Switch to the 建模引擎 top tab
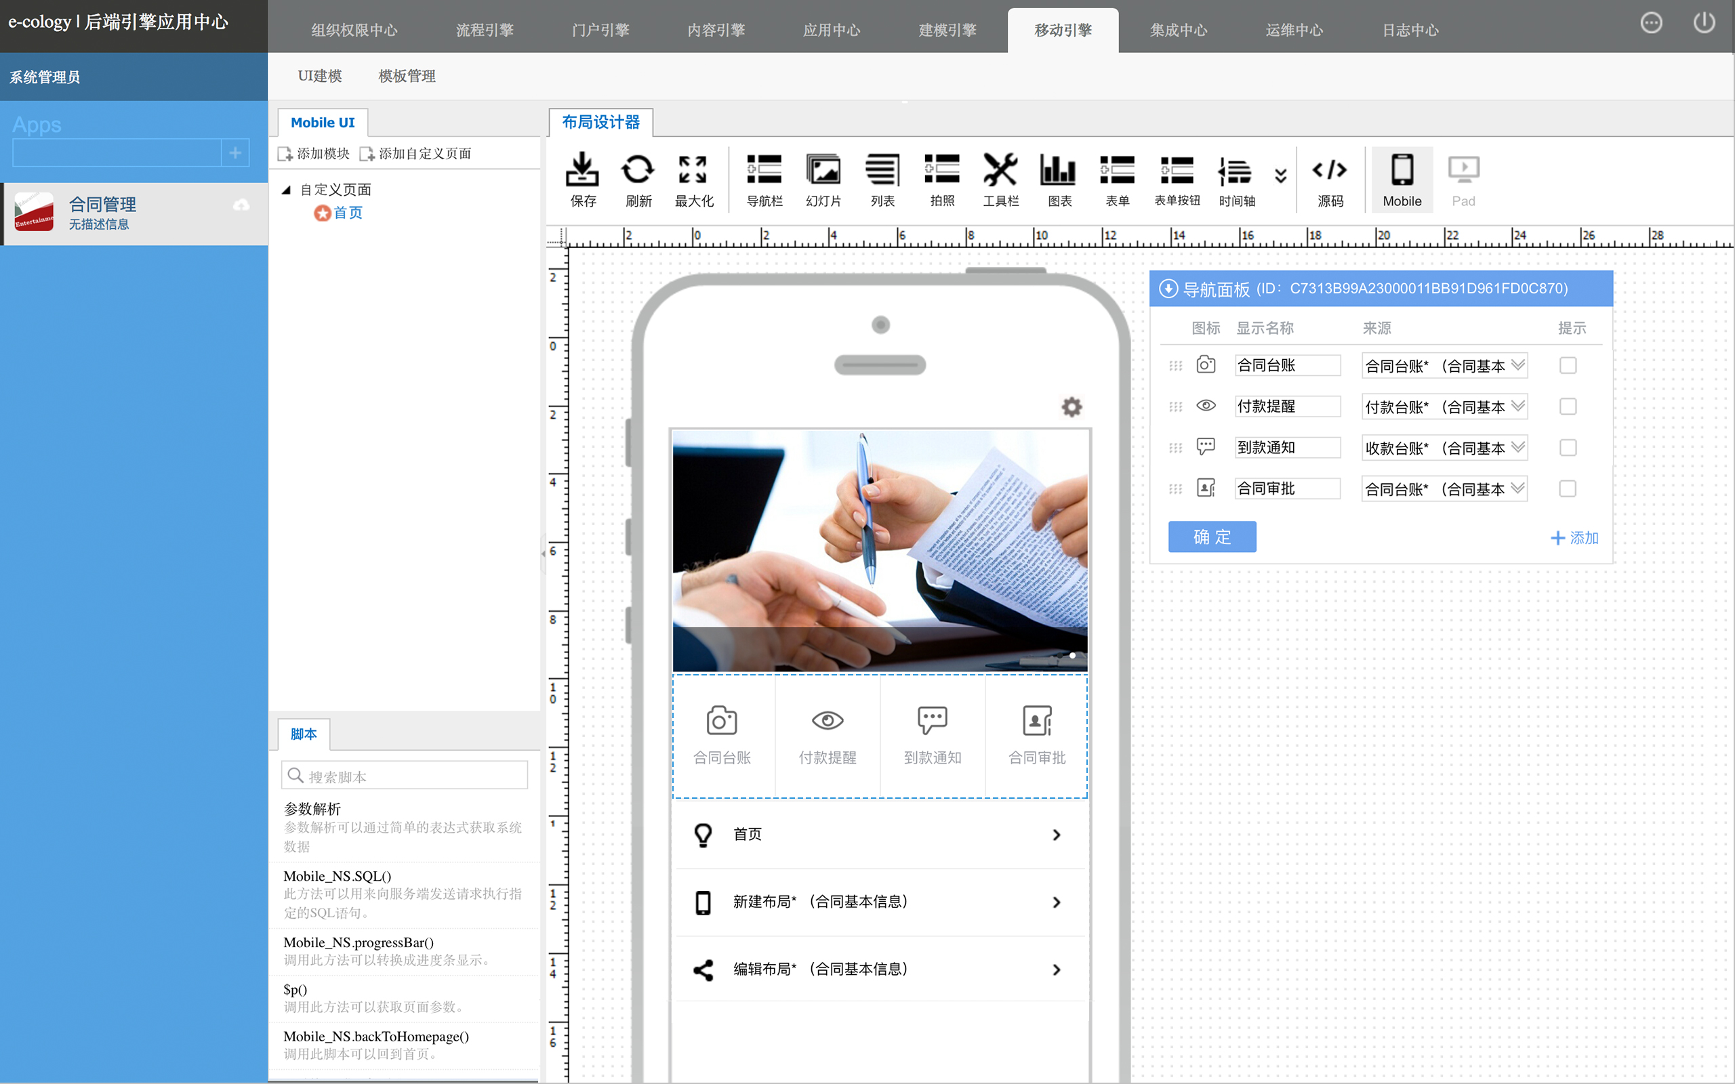1735x1084 pixels. pos(947,30)
